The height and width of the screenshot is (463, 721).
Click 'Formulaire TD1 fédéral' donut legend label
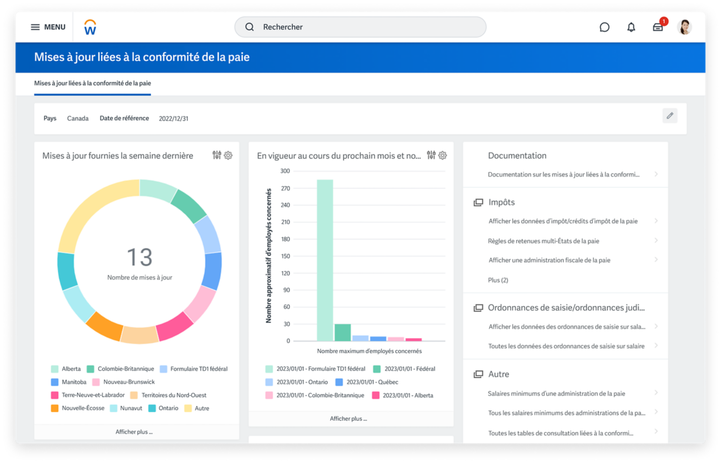pos(199,369)
